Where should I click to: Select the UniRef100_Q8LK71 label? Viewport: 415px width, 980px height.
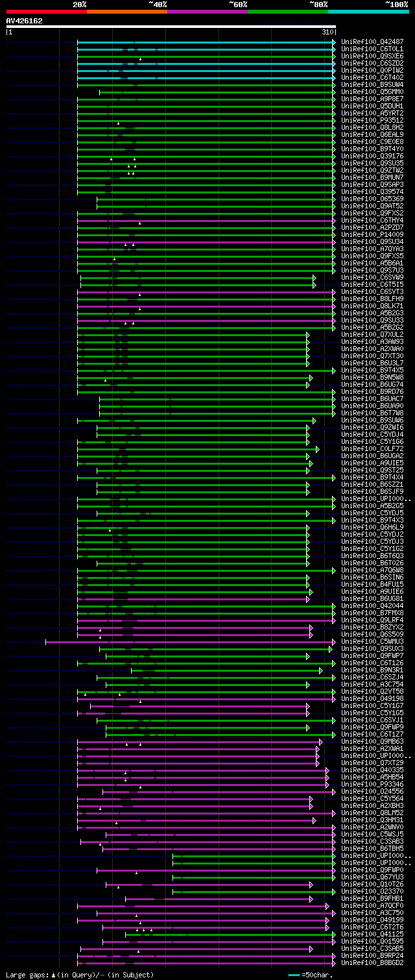(372, 306)
